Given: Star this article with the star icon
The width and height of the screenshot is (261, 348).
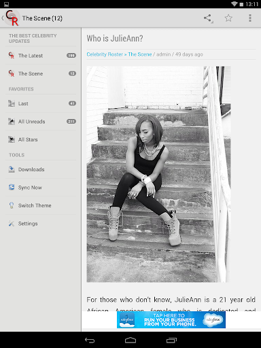Looking at the screenshot, I should coord(228,18).
